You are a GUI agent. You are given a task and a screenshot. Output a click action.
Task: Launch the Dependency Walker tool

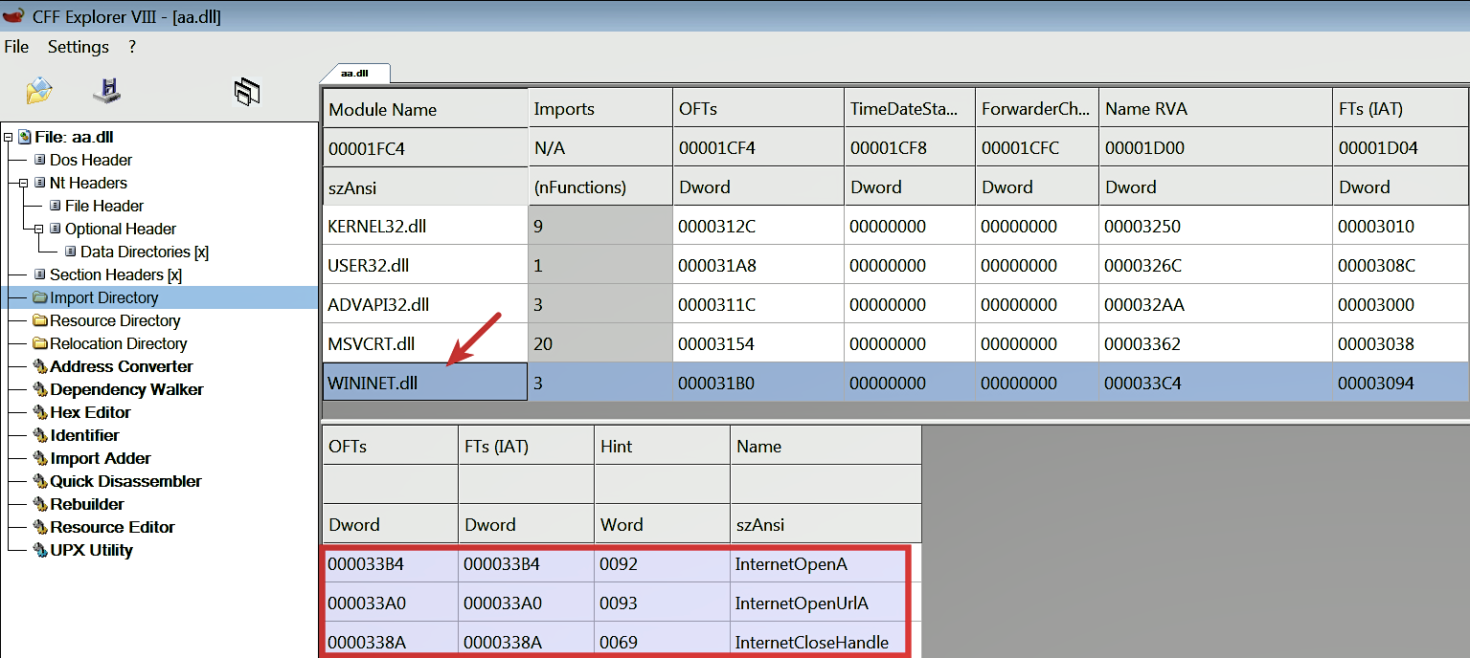point(125,389)
